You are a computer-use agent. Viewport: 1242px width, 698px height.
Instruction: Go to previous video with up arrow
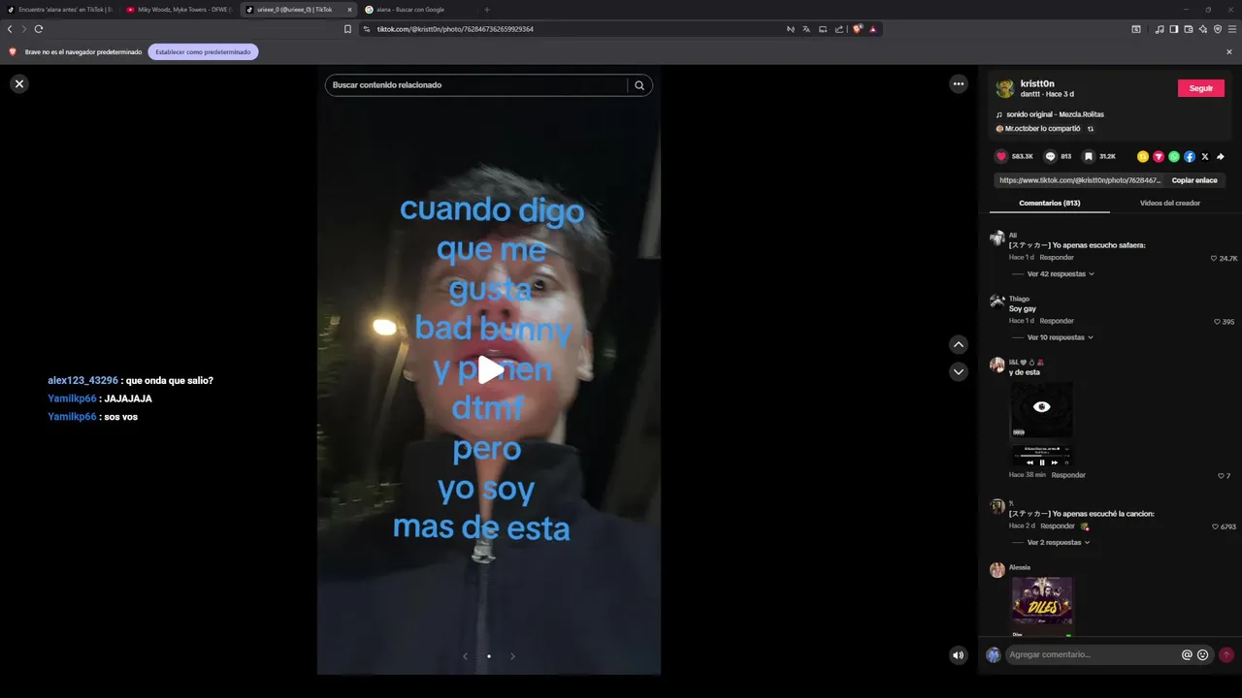(x=959, y=344)
